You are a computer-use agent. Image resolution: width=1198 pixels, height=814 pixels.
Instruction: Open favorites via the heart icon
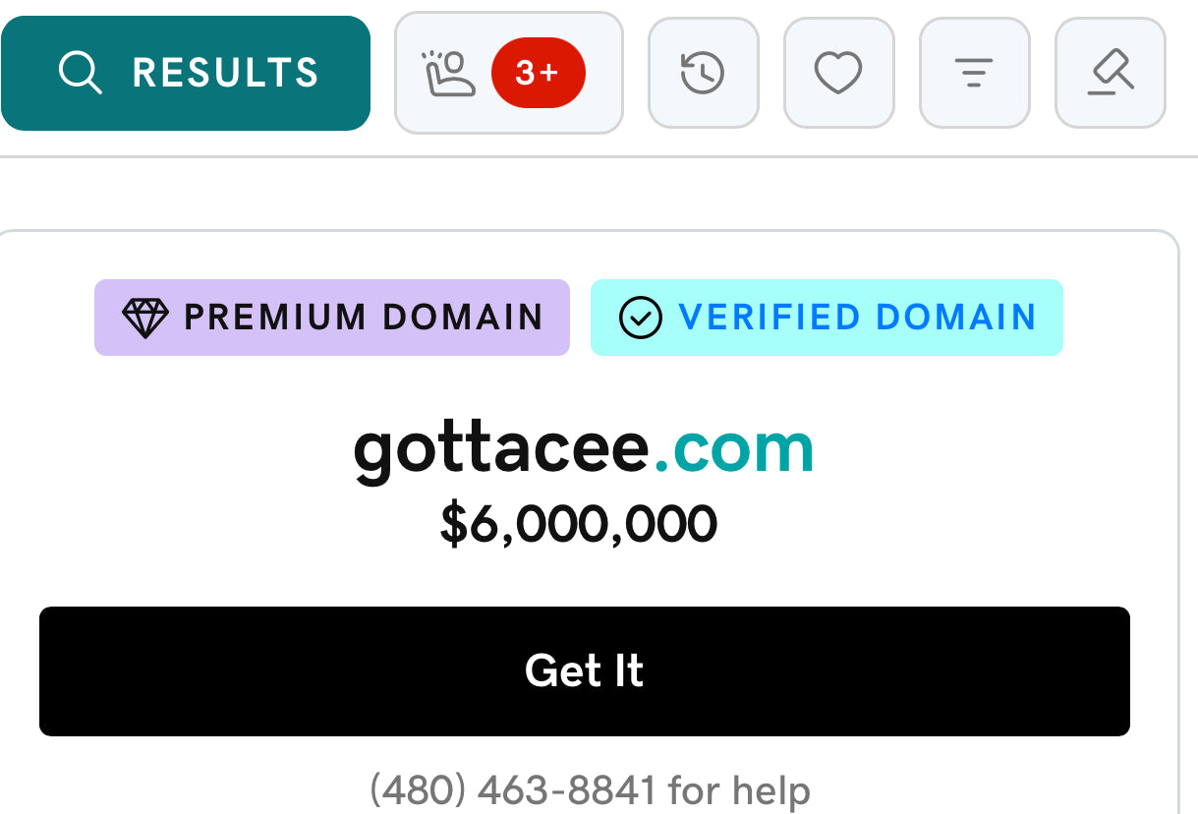click(x=838, y=73)
